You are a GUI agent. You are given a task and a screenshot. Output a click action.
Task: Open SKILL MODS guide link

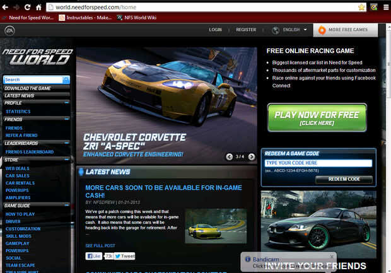coord(18,236)
